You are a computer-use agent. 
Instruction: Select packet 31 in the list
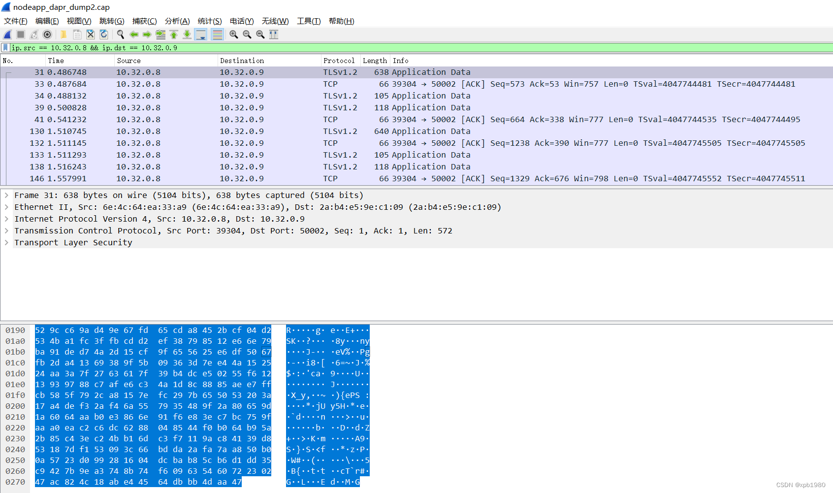point(416,72)
